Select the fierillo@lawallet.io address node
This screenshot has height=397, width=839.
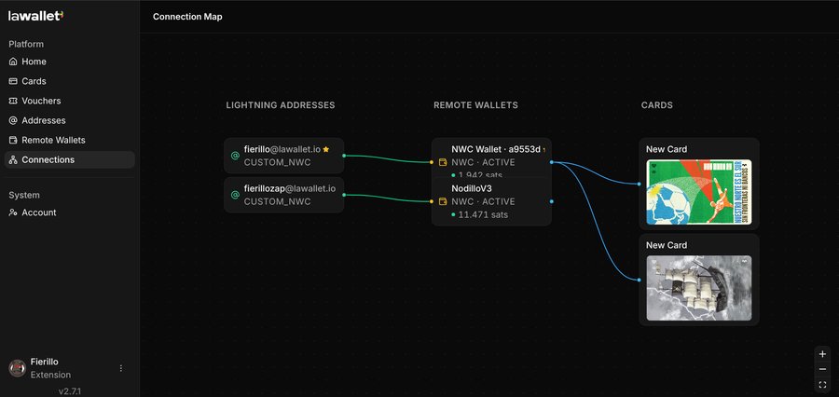(x=283, y=156)
